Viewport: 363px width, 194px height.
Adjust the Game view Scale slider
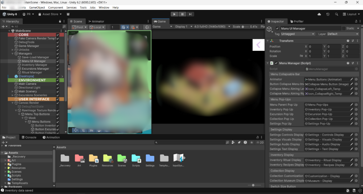243,27
